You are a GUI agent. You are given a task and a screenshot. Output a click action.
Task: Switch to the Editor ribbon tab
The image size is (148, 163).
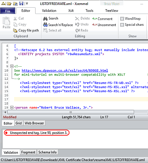pyautogui.click(x=26, y=11)
